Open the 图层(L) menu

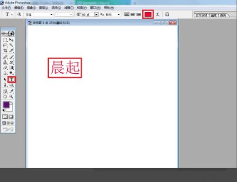[x=44, y=8]
